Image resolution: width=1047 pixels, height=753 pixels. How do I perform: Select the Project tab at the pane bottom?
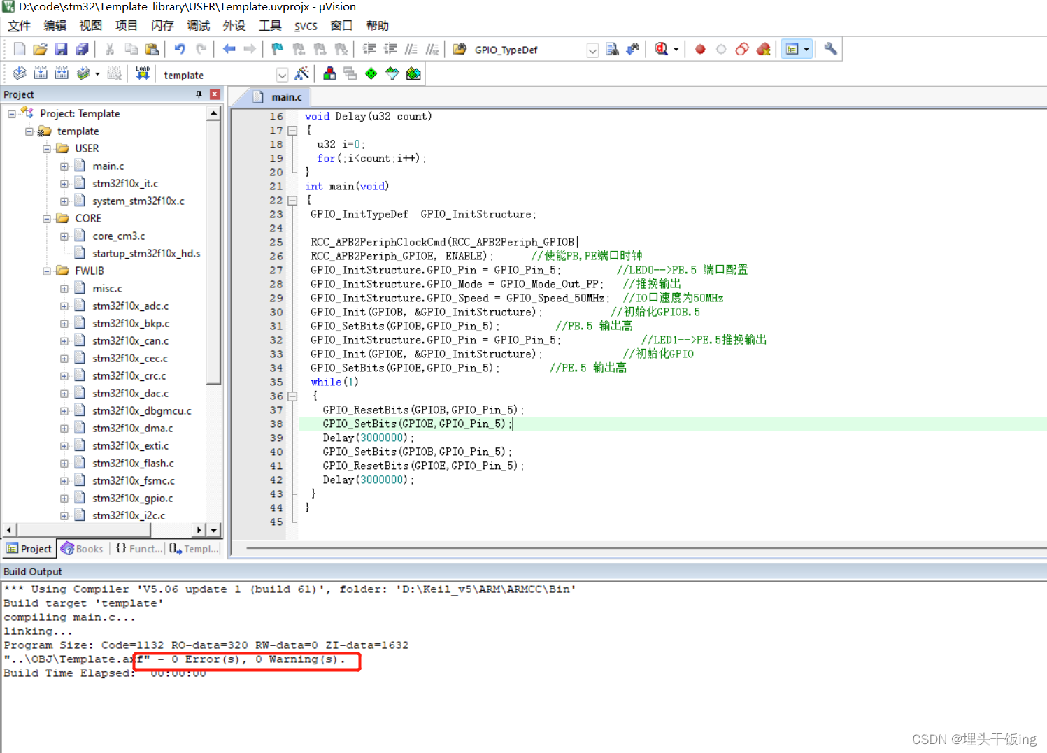(29, 549)
